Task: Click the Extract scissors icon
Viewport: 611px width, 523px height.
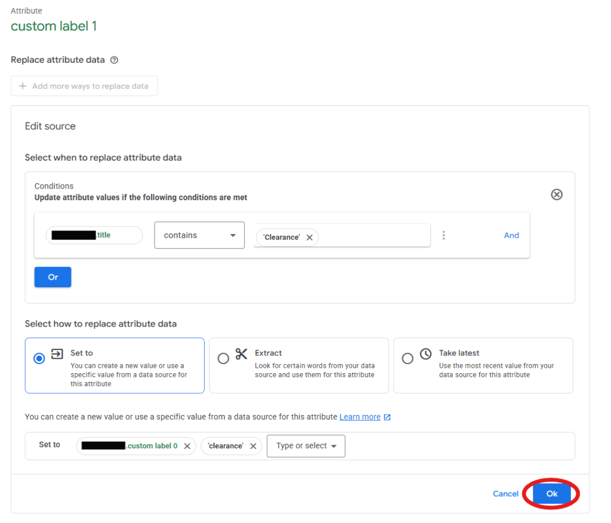Action: coord(241,353)
